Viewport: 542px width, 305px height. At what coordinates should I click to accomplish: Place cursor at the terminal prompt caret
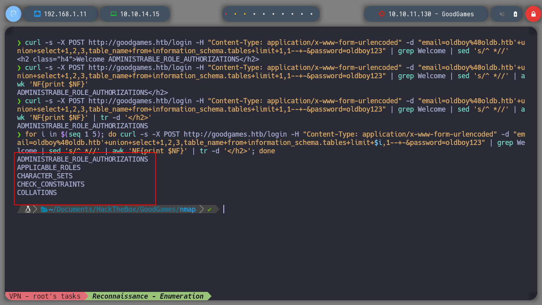click(224, 209)
